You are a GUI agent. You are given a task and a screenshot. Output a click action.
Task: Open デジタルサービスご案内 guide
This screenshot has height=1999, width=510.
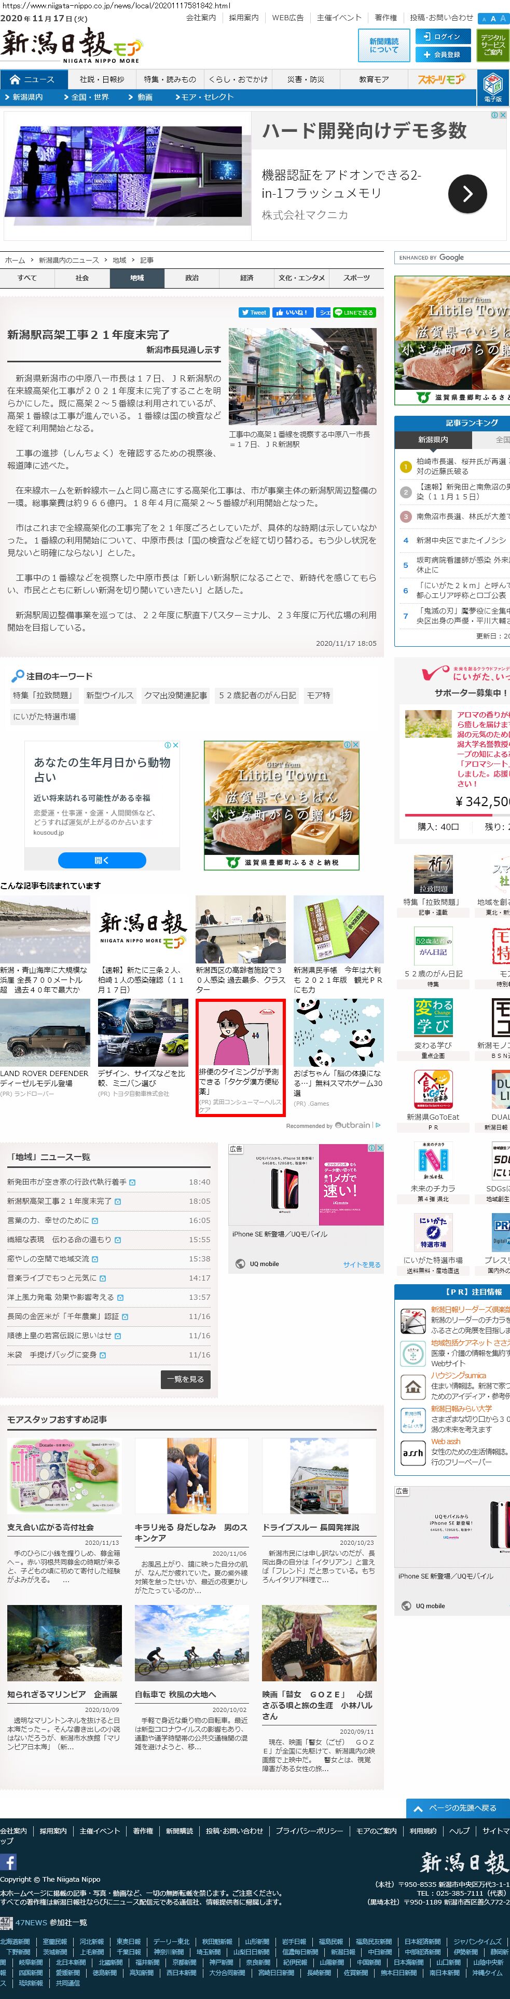coord(492,46)
